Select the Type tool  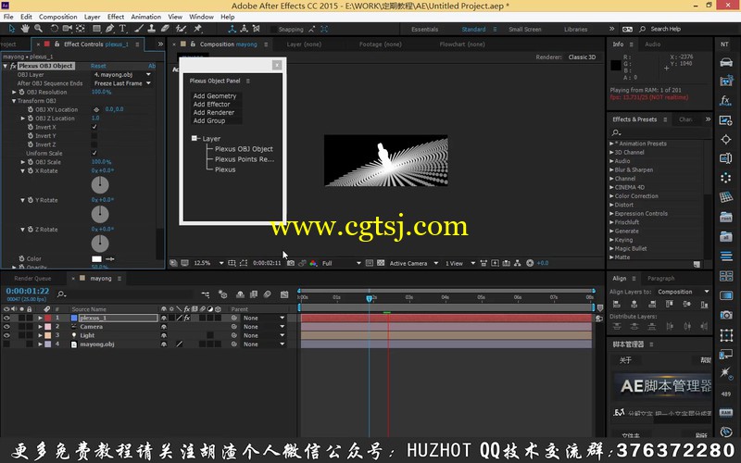[x=122, y=29]
